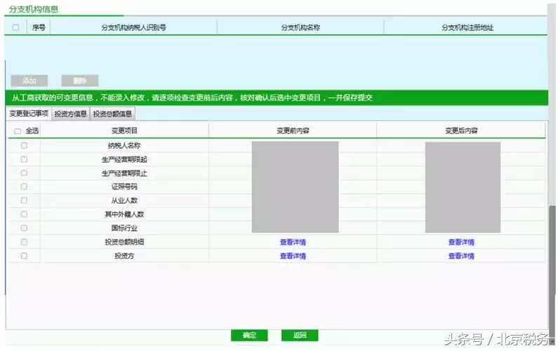This screenshot has width=558, height=351.
Task: Click the 证照号码 row label
Action: [124, 187]
